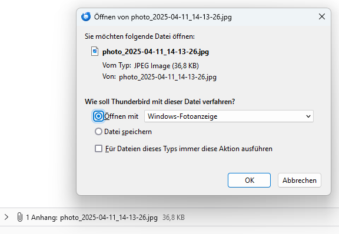Click the paperclip attachment icon
This screenshot has height=234, width=339.
pyautogui.click(x=19, y=217)
